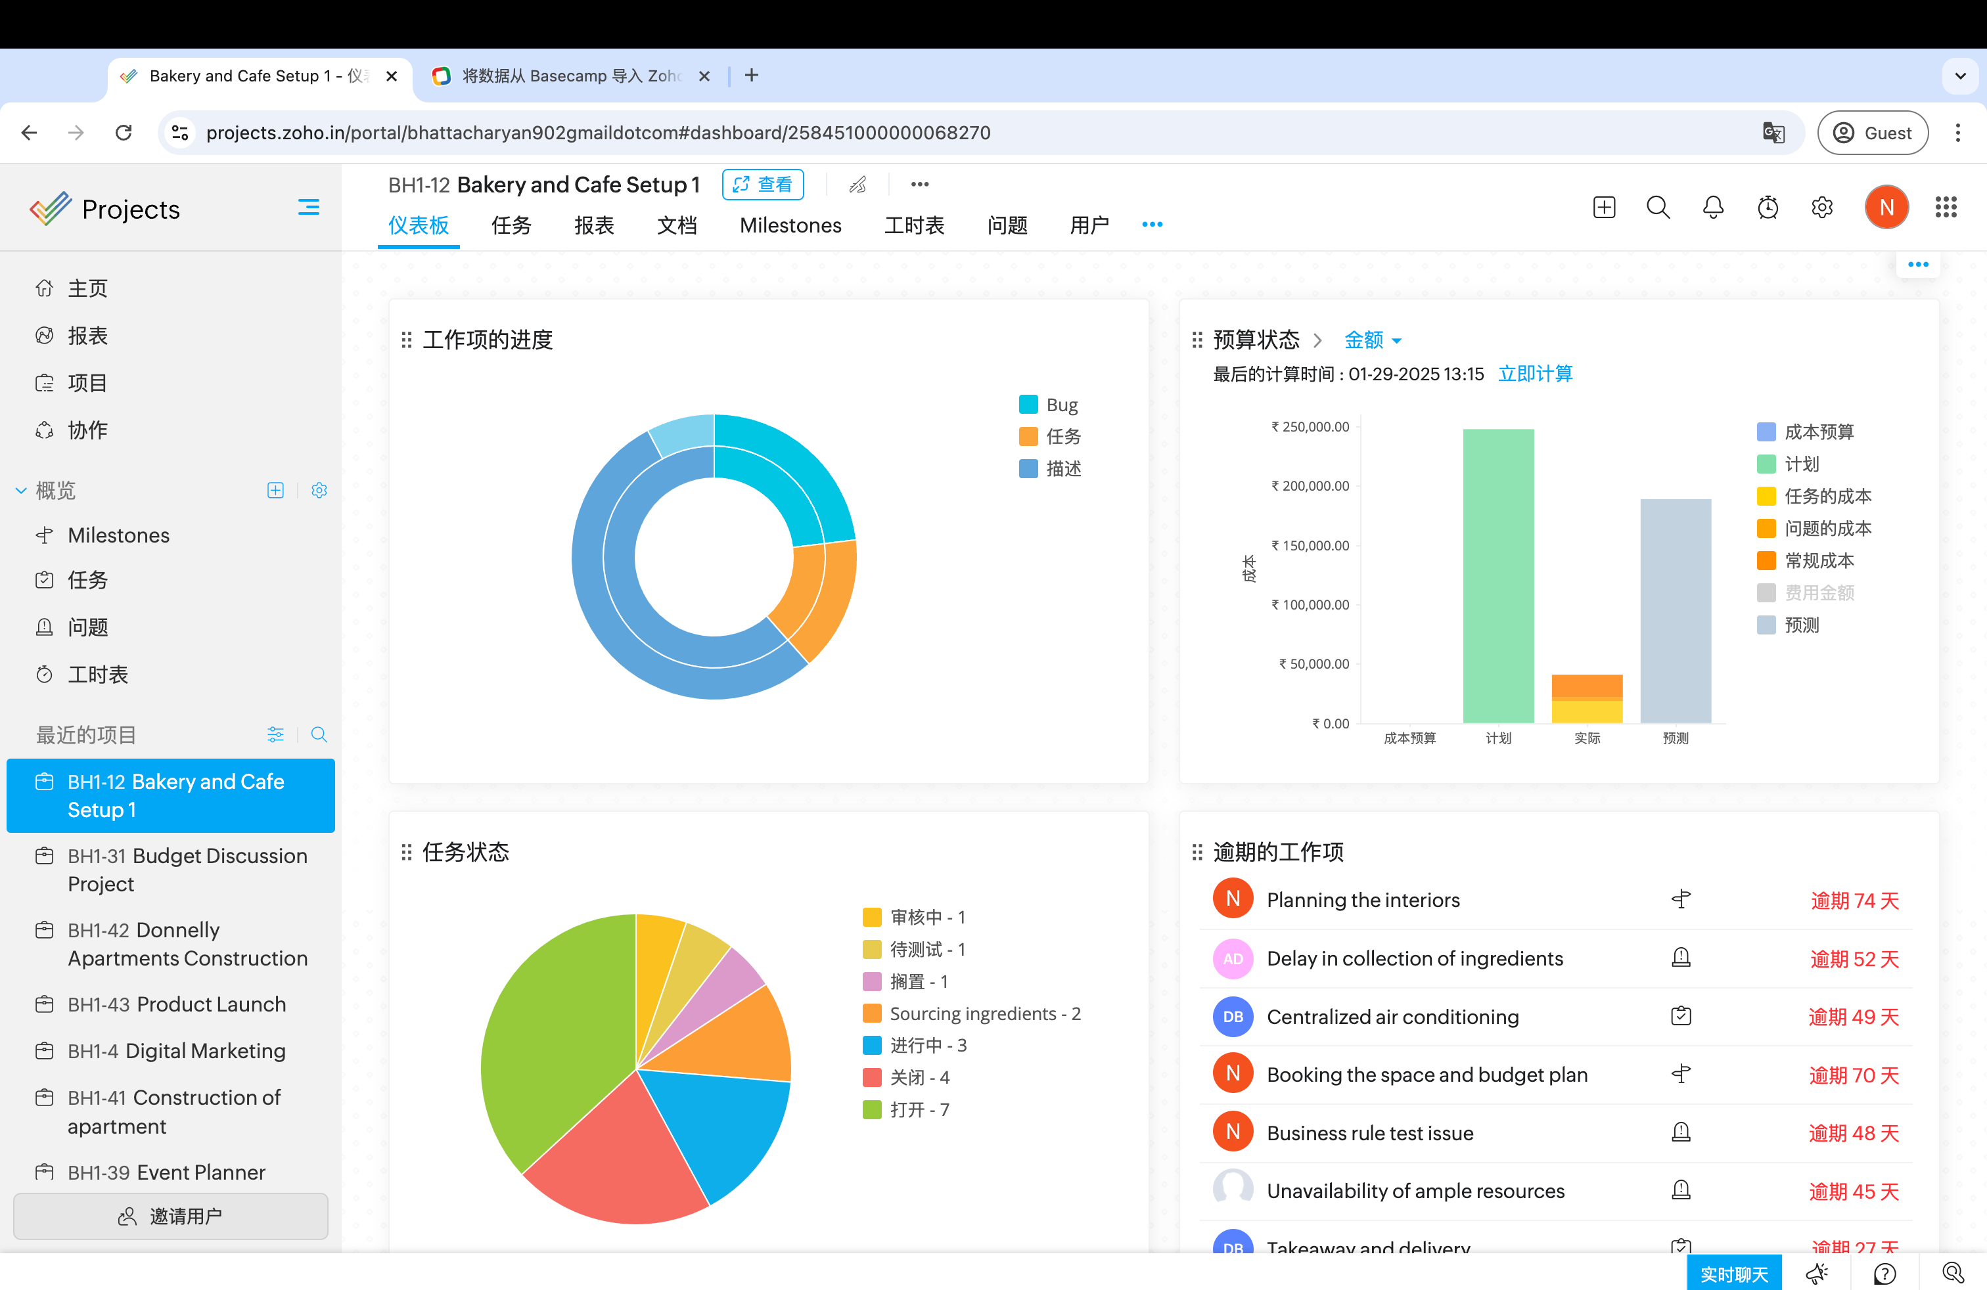Viewport: 1987px width, 1290px height.
Task: Switch to the Milestones tab
Action: point(790,225)
